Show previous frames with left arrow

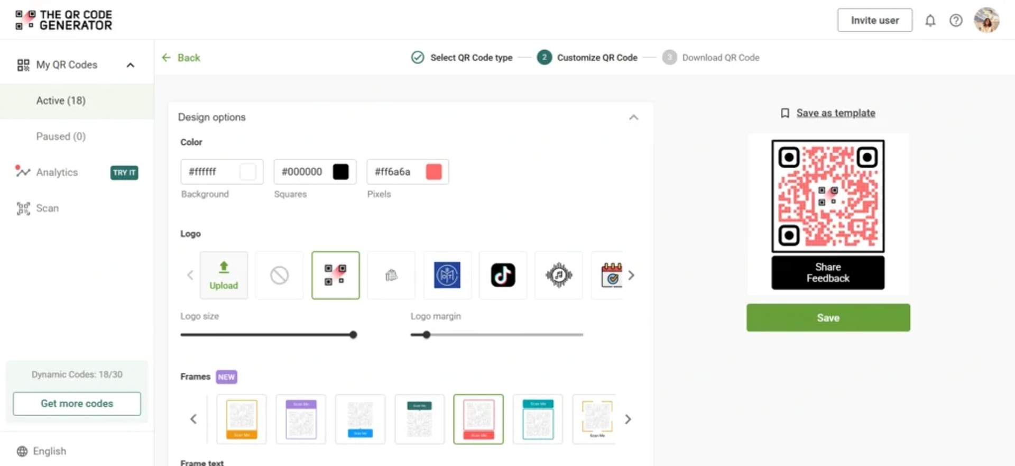193,419
